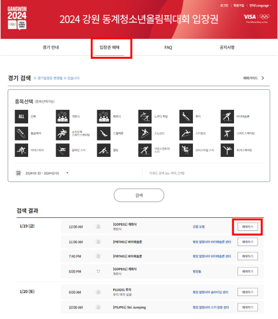
Task: Open the 경기 안내 tab
Action: tap(51, 48)
